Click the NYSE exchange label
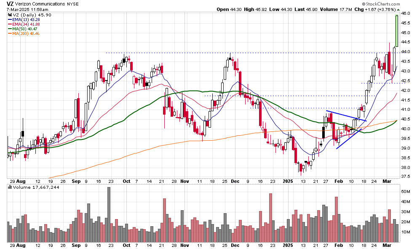The height and width of the screenshot is (249, 417). tap(72, 4)
